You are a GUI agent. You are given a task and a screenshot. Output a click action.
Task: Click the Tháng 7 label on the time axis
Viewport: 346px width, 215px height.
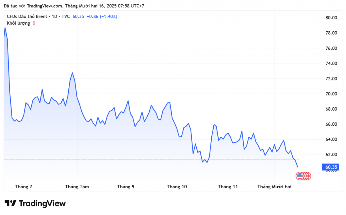pos(23,187)
